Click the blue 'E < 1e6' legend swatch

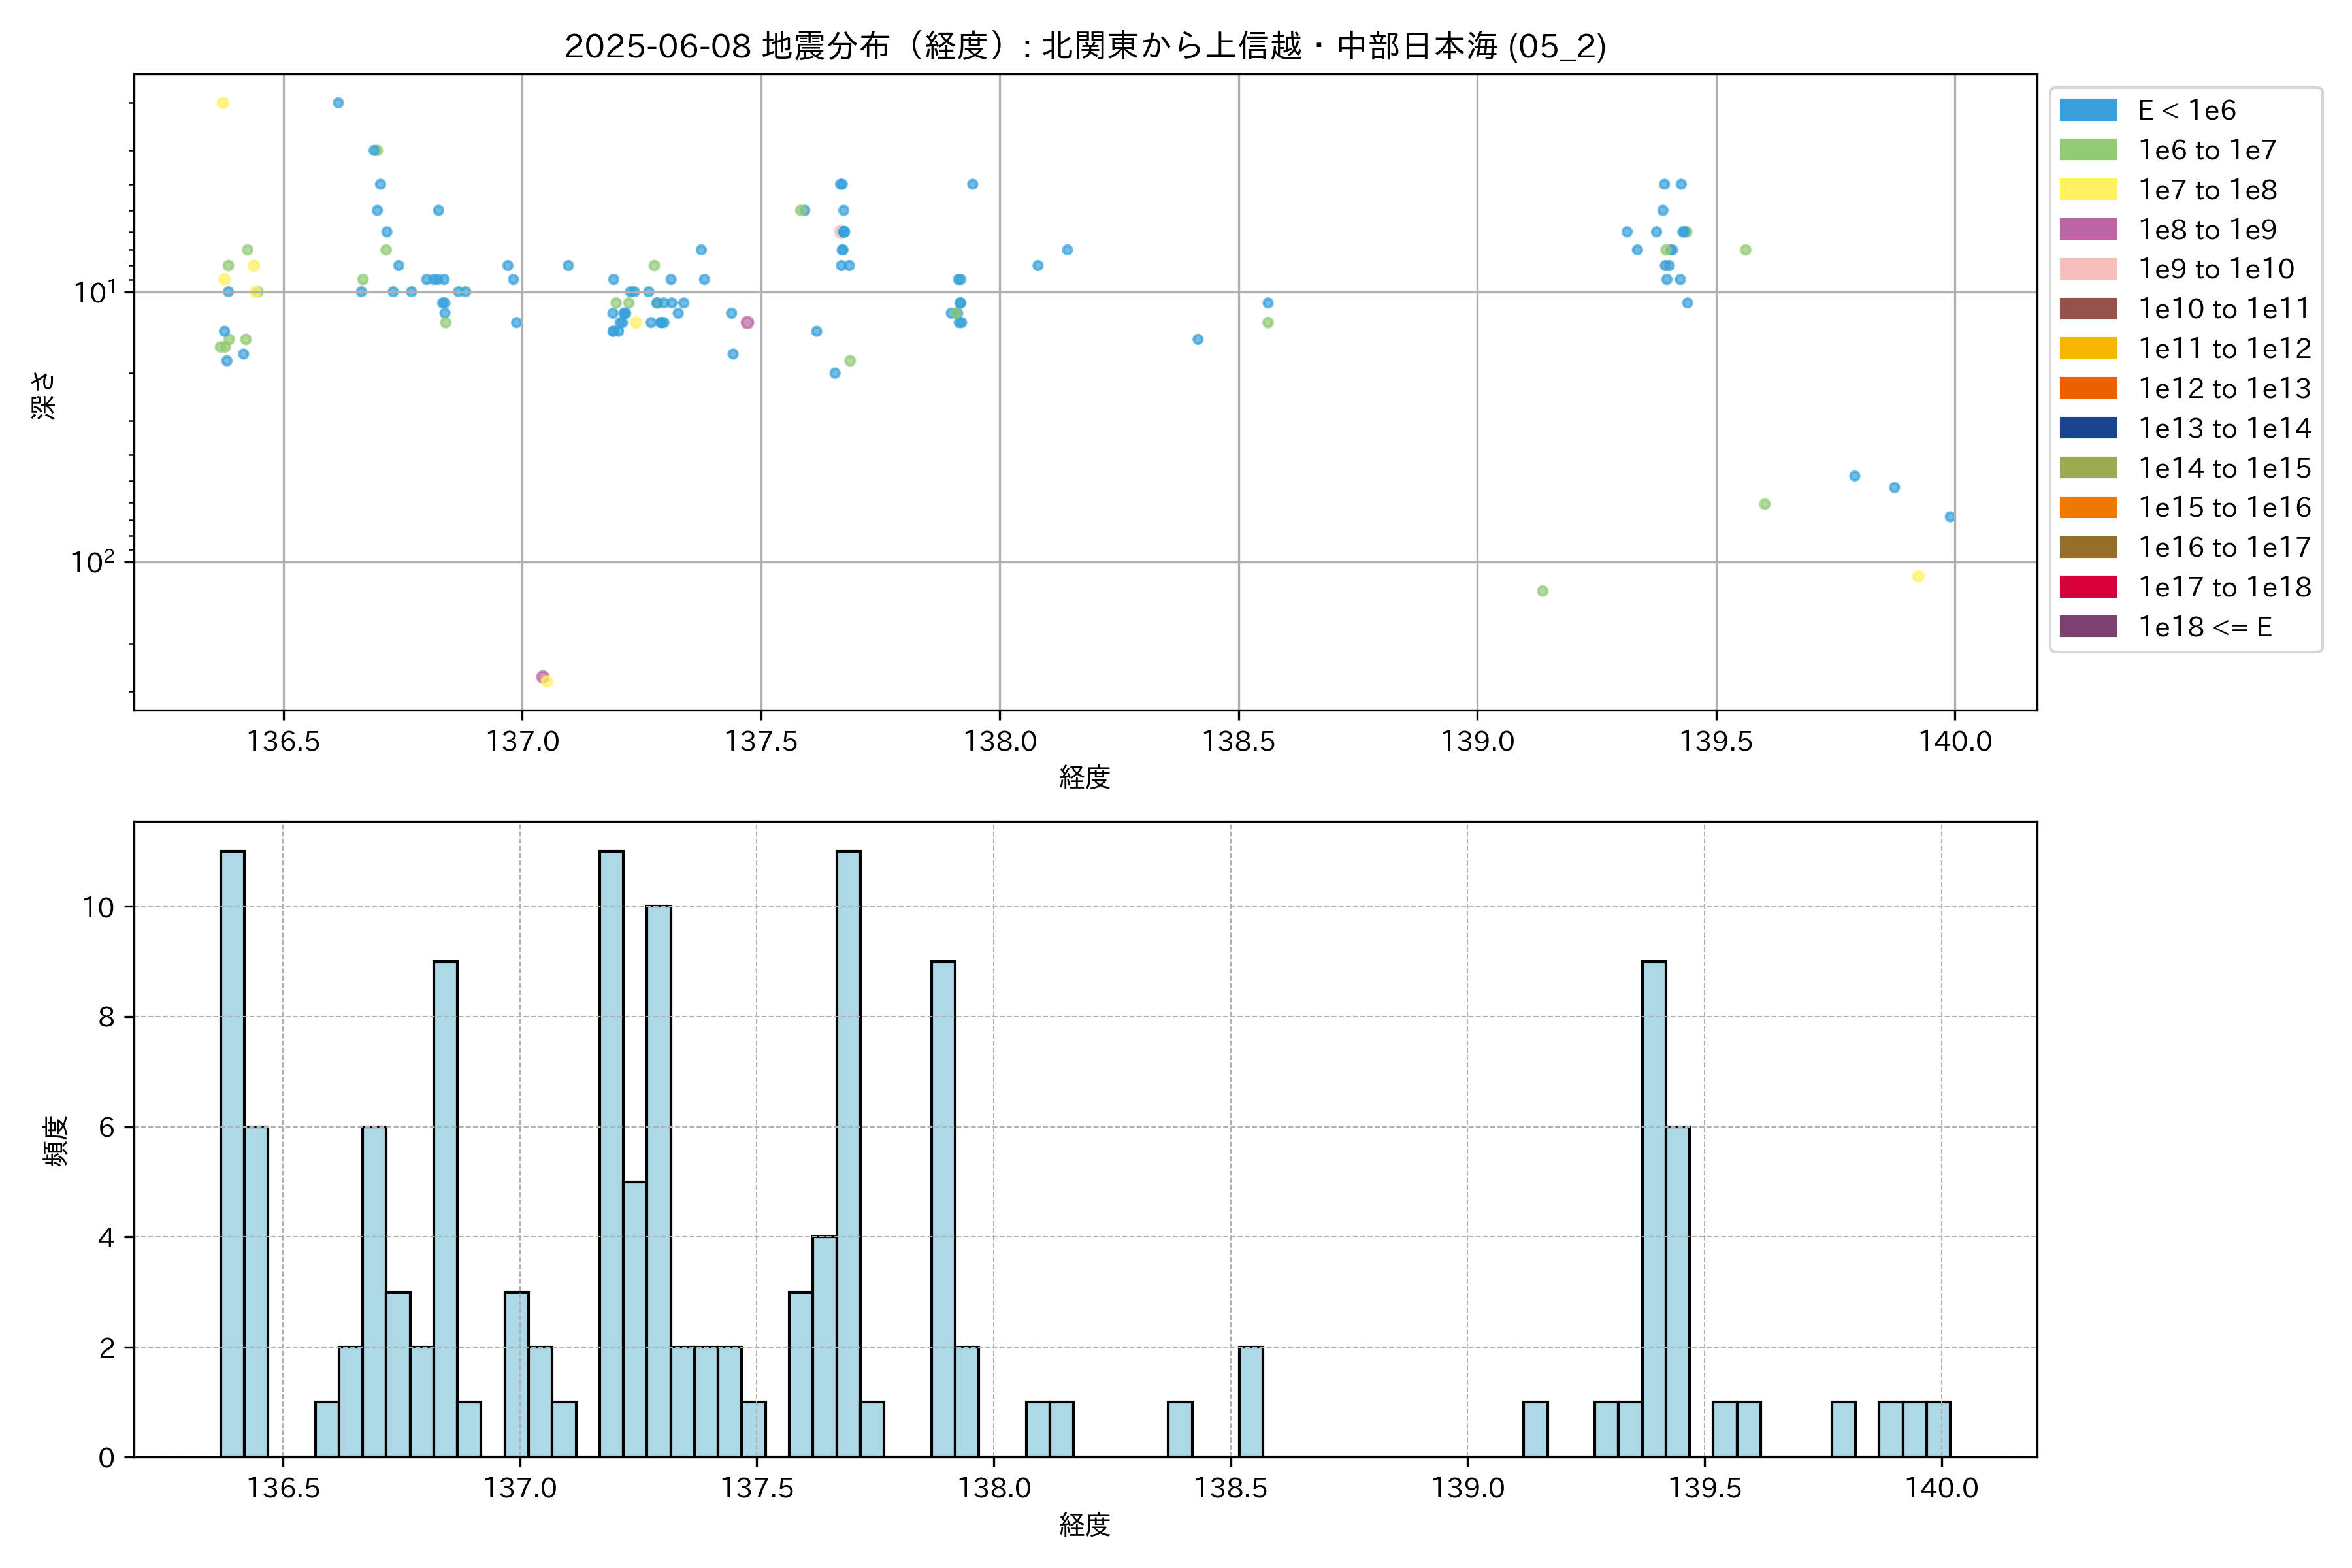tap(2087, 110)
